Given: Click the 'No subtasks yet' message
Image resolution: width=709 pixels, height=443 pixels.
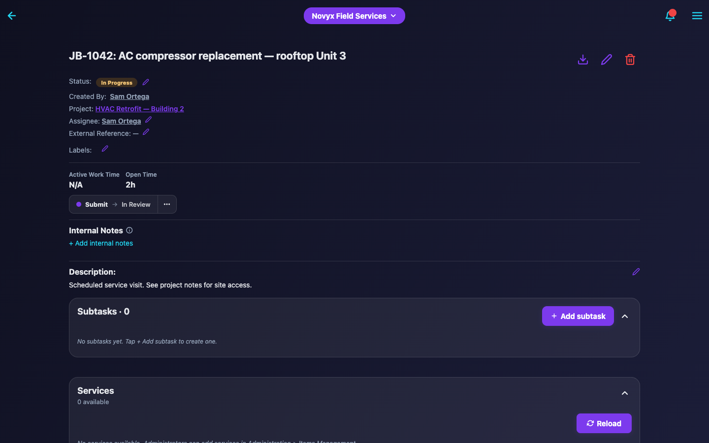Looking at the screenshot, I should [147, 341].
